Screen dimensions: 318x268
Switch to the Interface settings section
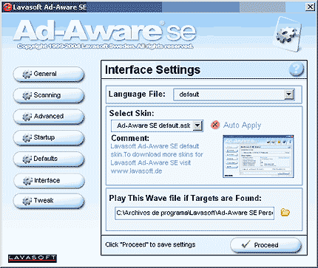pos(49,180)
